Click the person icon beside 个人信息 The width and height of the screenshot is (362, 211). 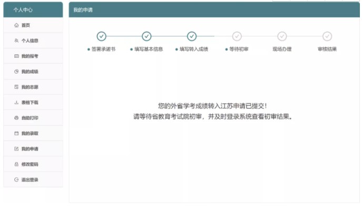(x=16, y=41)
